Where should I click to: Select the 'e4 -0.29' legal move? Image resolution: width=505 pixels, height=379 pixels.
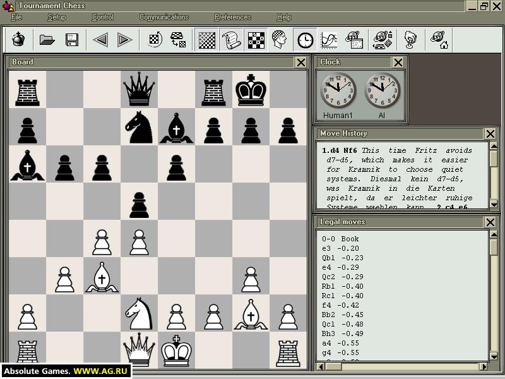340,267
